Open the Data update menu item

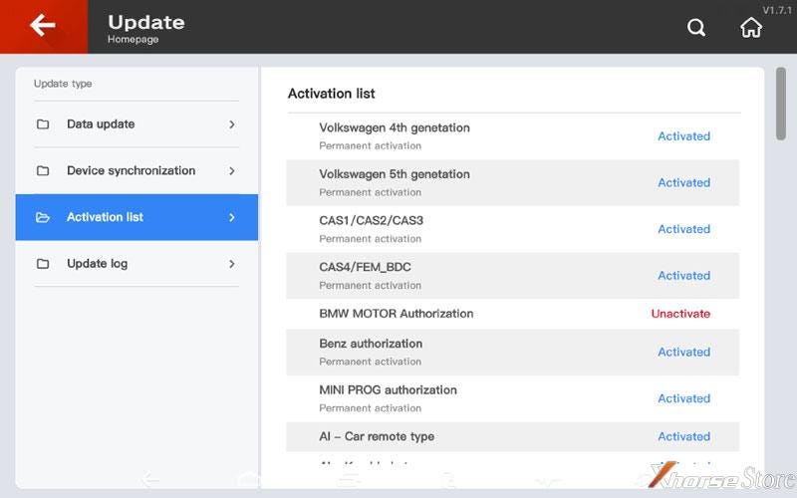(x=136, y=124)
